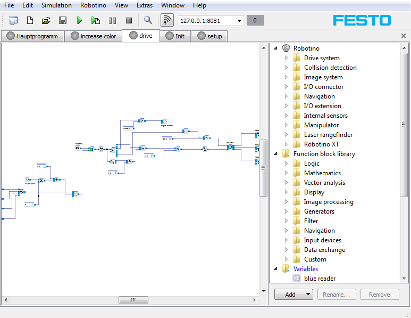Collapse the Variables node
The height and width of the screenshot is (318, 411).
coord(275,268)
